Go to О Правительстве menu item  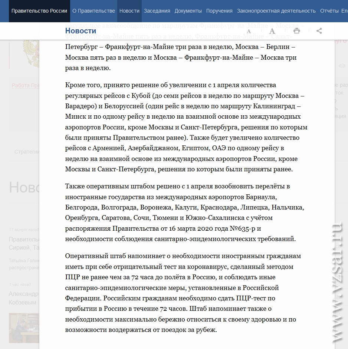click(93, 11)
